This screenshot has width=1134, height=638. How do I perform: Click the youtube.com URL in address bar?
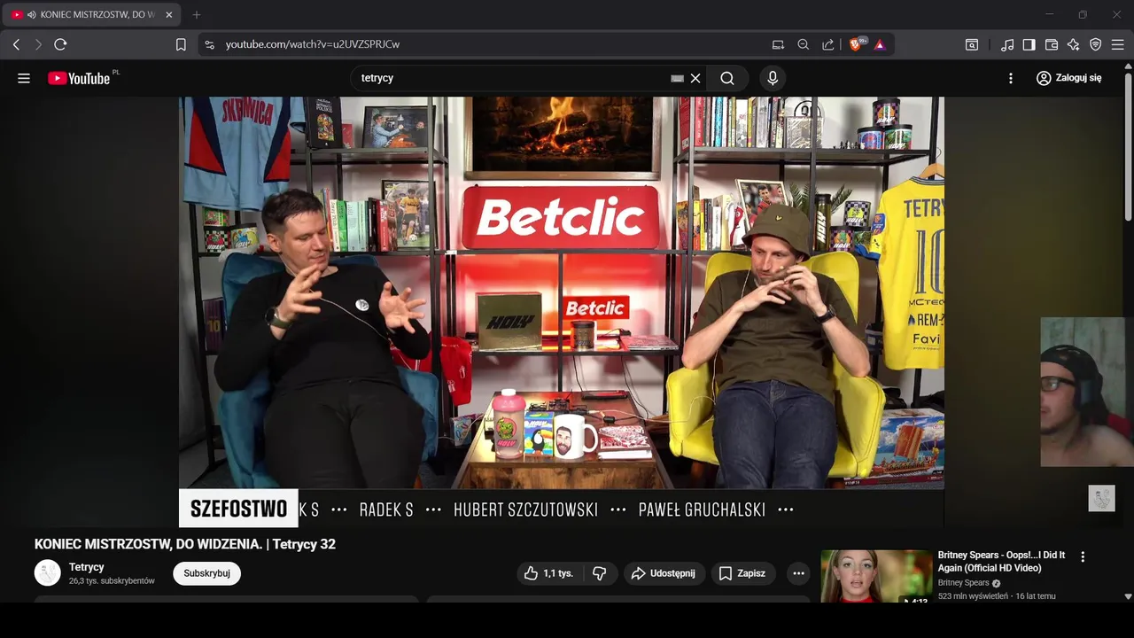coord(312,44)
